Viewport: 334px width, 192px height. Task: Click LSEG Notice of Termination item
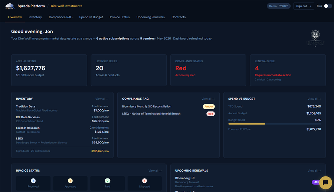coord(151,114)
